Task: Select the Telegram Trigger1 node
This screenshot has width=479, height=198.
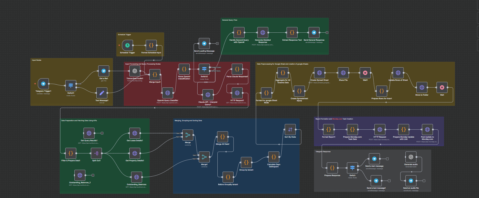Action: click(x=43, y=84)
